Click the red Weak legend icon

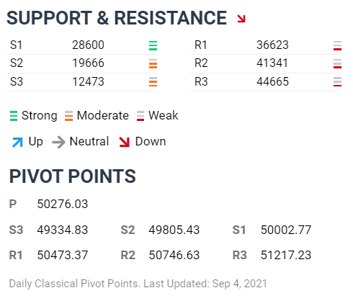[x=140, y=116]
